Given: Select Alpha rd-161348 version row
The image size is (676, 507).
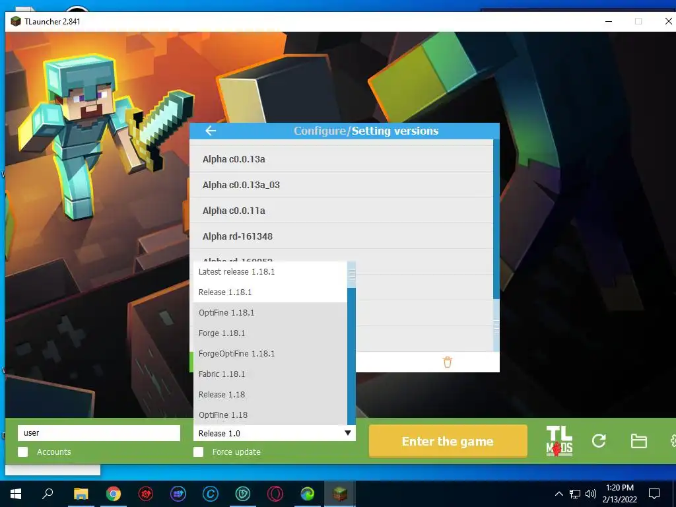Looking at the screenshot, I should (x=341, y=236).
